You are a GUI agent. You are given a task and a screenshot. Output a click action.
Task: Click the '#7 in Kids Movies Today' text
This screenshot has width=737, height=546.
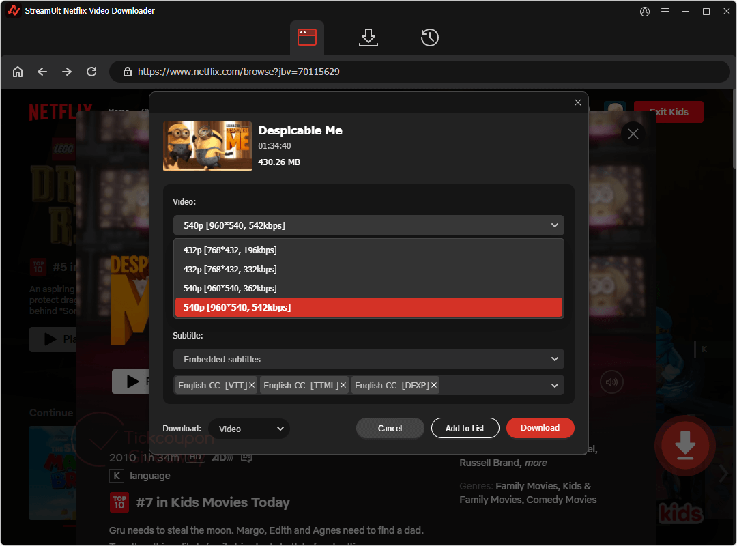213,502
